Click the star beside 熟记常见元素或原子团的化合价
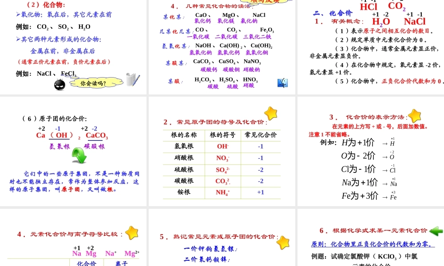The width and height of the screenshot is (444, 266). click(283, 243)
